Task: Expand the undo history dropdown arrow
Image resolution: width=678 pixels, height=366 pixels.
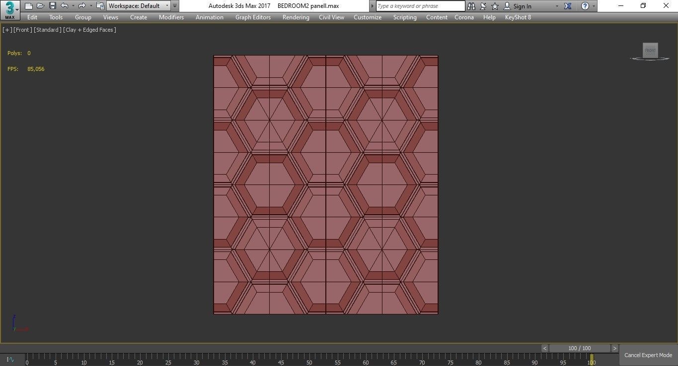Action: pyautogui.click(x=73, y=6)
